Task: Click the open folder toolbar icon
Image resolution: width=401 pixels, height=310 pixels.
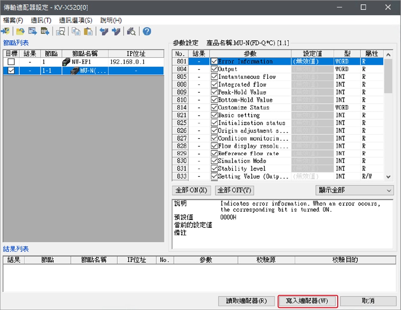Action: (x=20, y=31)
